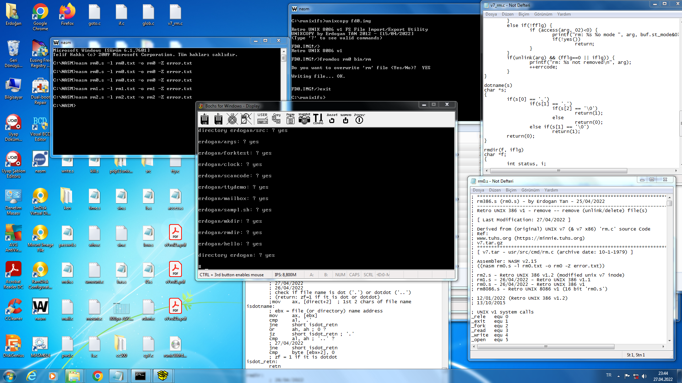Select Acrobat Reader DC icon

(13, 275)
